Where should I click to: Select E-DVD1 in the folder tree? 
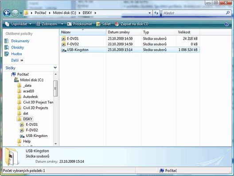[32, 124]
